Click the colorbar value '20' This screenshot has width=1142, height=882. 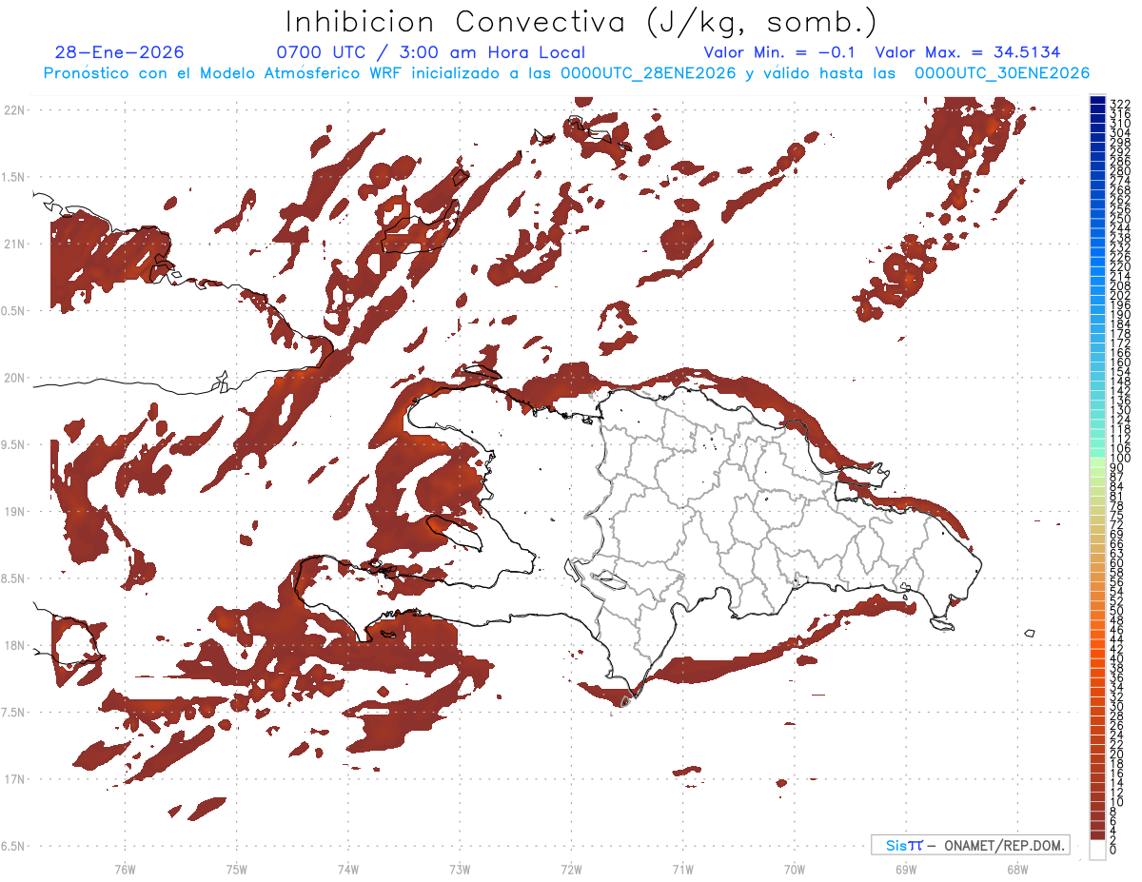[x=1117, y=755]
